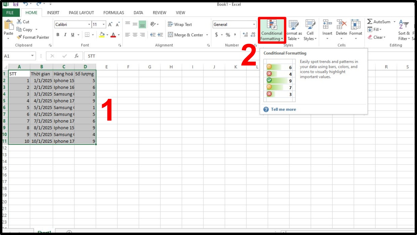417x235 pixels.
Task: Click AutoSum sigma button
Action: [378, 22]
